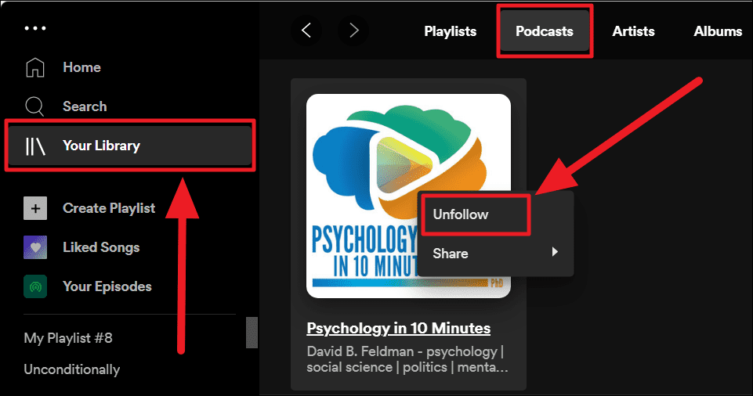Viewport: 753px width, 396px height.
Task: Open the Search label
Action: click(85, 106)
